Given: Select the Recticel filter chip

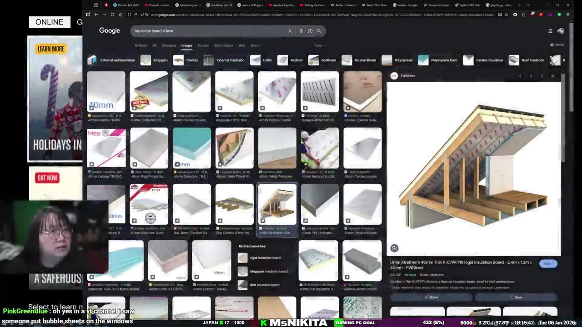Looking at the screenshot, I should pos(290,60).
